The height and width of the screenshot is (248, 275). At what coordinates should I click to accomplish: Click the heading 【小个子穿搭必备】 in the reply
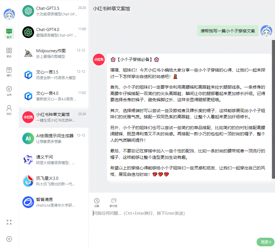point(135,60)
